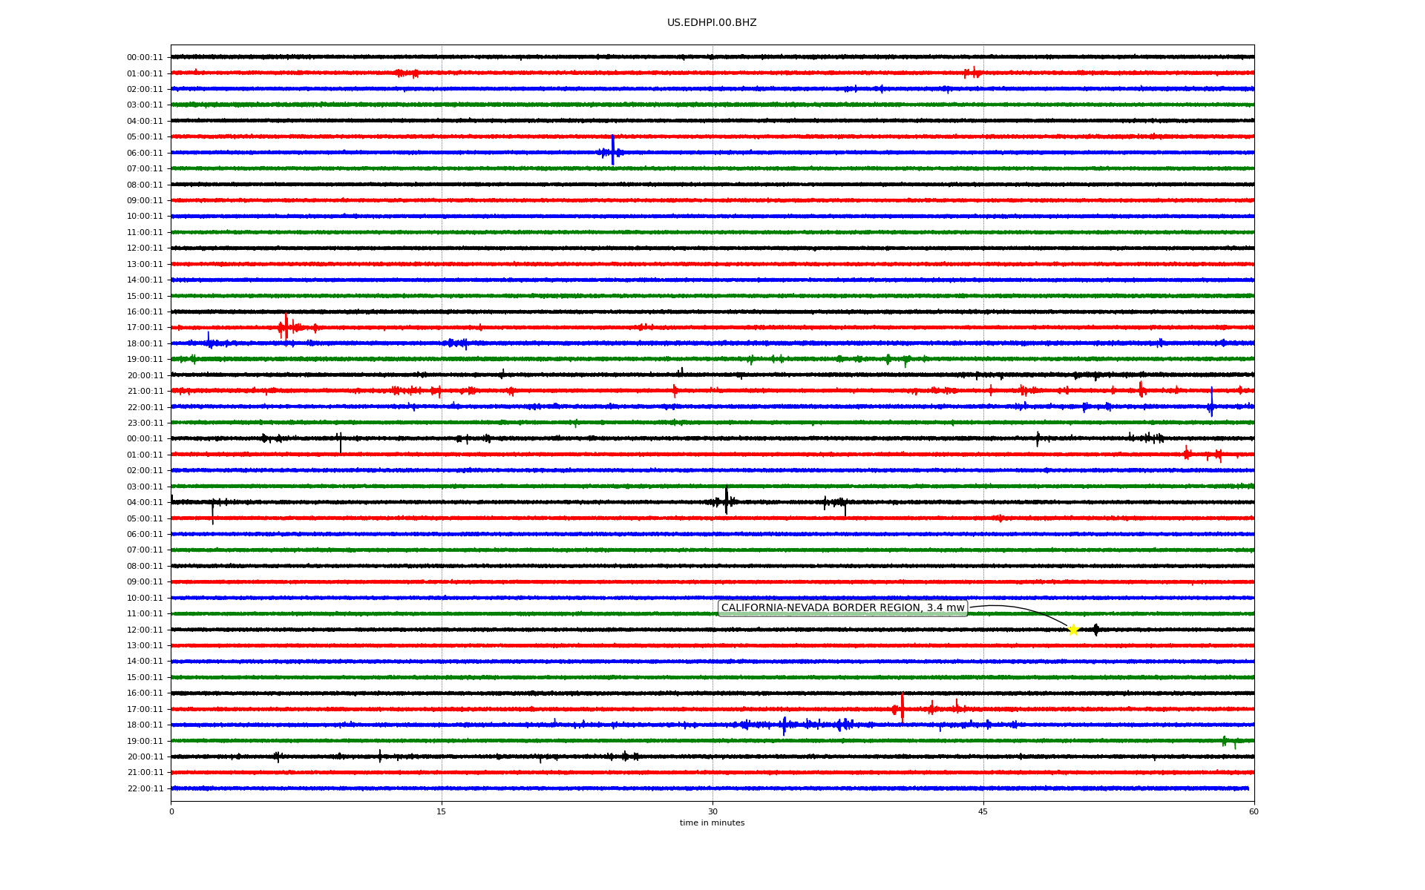Click red spike near minute 40 on 17:00:11 trace

coord(902,707)
